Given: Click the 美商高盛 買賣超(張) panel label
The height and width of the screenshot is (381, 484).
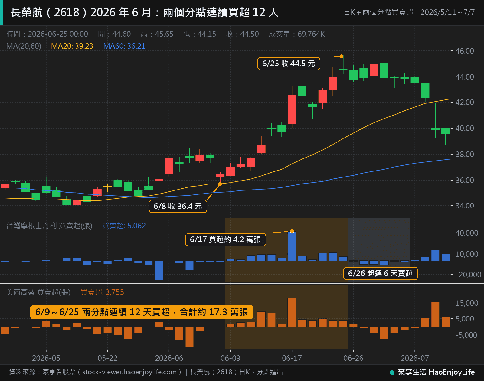Looking at the screenshot, I should [x=38, y=292].
